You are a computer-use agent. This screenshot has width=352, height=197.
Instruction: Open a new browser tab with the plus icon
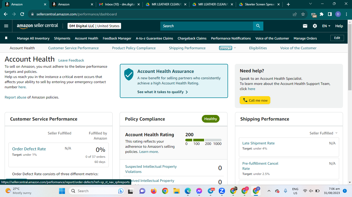(x=288, y=4)
